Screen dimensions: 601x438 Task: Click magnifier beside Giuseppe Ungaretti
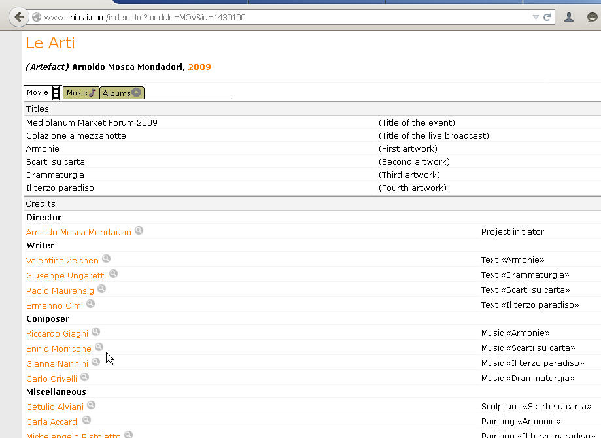click(113, 274)
